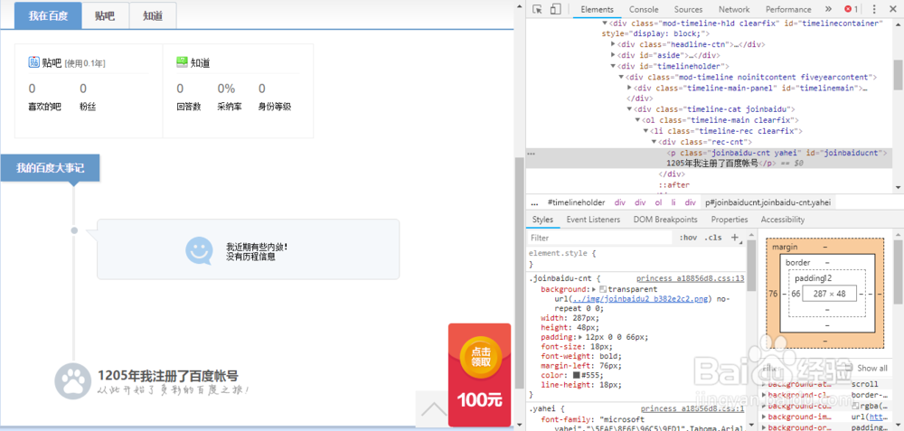Select breadcrumb #timelineholder
Screen dimensions: 904x431
point(576,202)
